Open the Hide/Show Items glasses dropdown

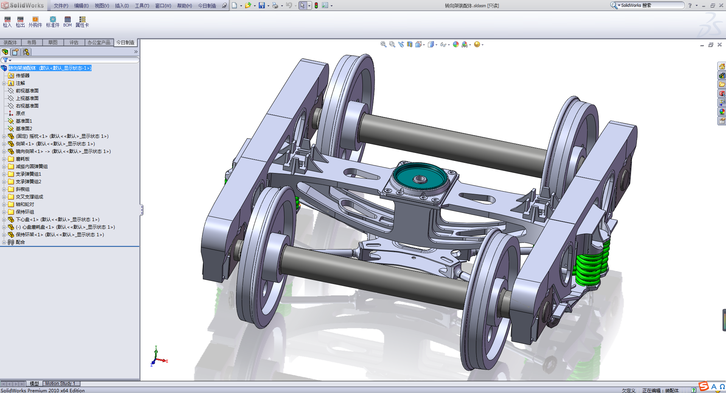click(x=445, y=45)
